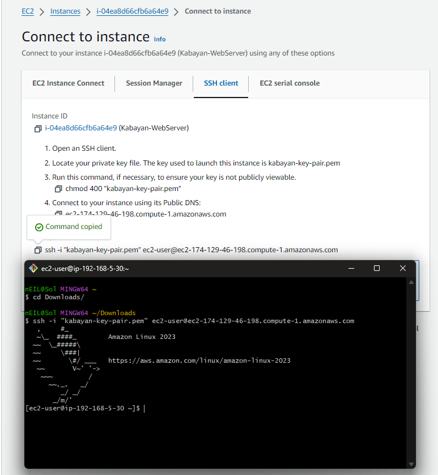Click the Git Bash icon in terminal titlebar
438x475 pixels.
click(32, 268)
